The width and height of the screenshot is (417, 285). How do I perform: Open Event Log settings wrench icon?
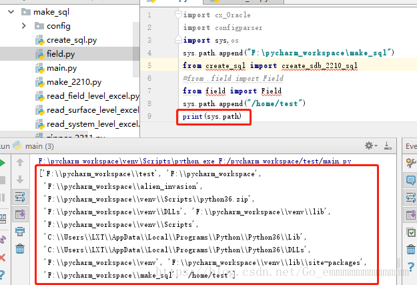point(411,163)
